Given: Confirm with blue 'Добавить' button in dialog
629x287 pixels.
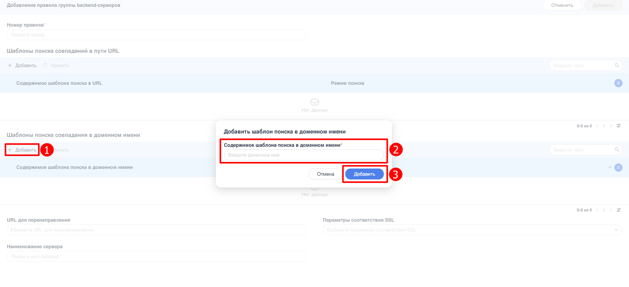Looking at the screenshot, I should click(364, 174).
